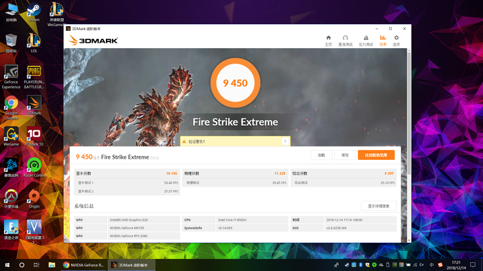
Task: Click the Chinese input mode indicator (中)
Action: pyautogui.click(x=431, y=265)
